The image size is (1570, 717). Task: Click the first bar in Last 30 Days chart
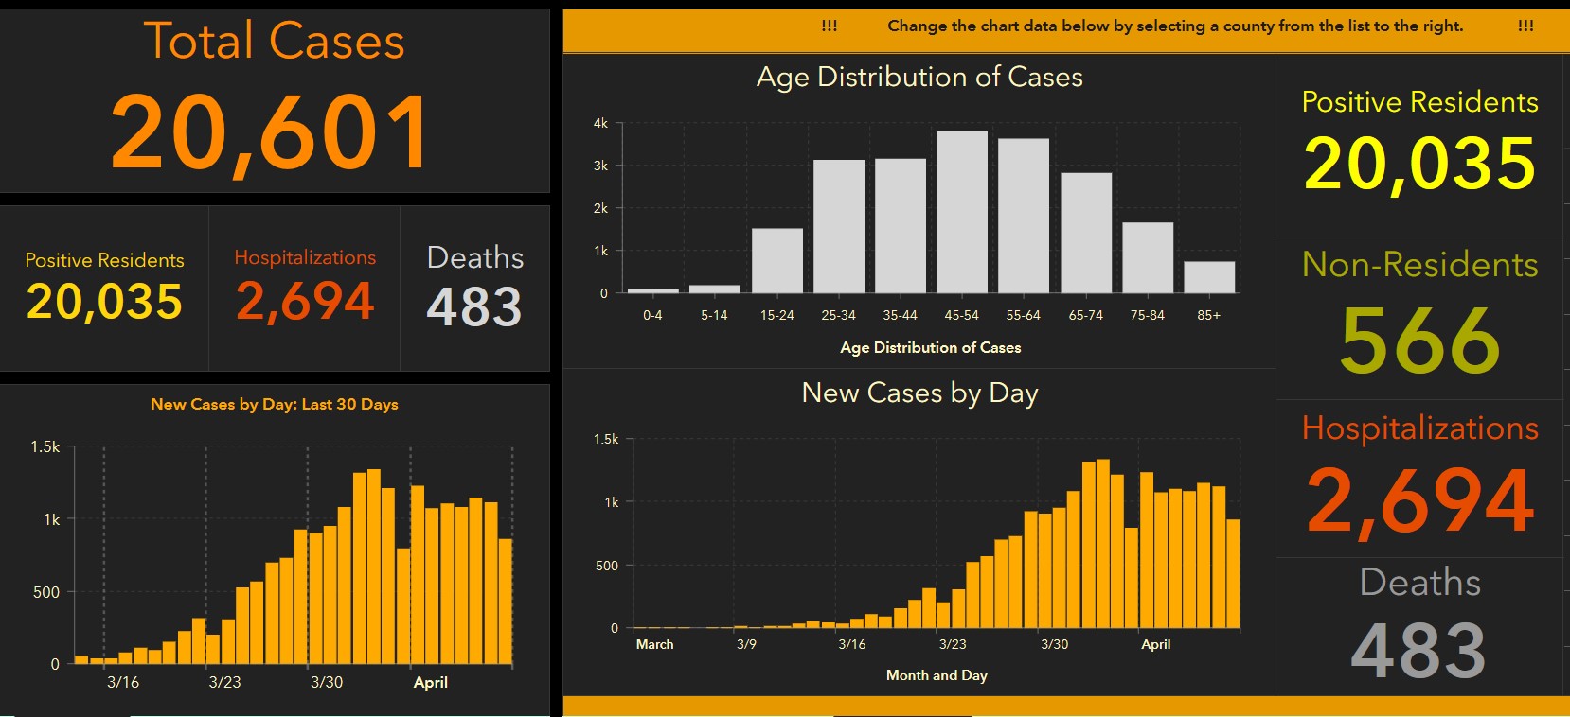click(81, 660)
